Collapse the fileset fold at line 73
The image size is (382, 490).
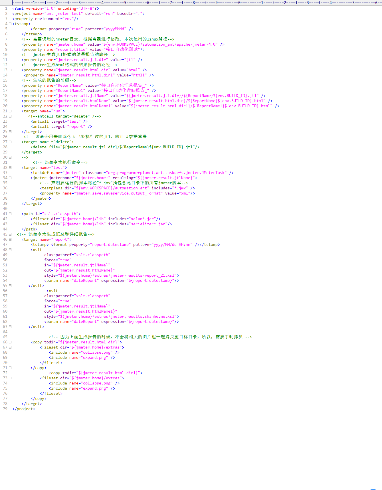click(10, 378)
